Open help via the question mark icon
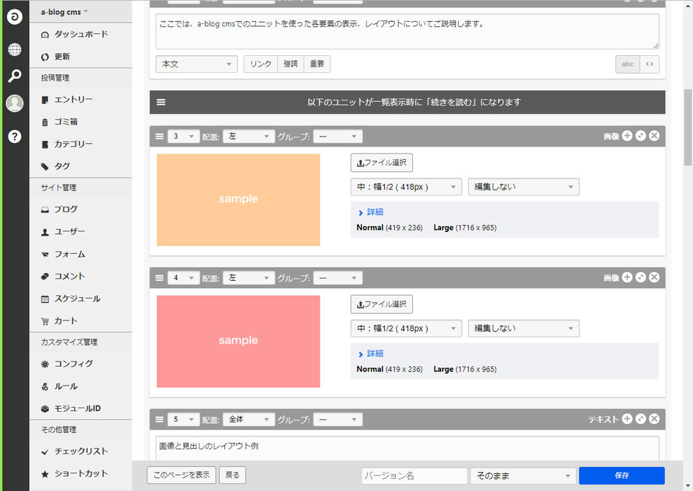 (14, 137)
